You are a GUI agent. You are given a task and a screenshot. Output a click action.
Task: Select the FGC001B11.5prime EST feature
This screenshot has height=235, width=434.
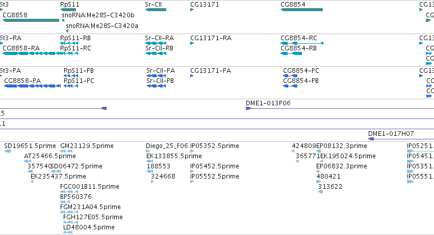click(69, 192)
